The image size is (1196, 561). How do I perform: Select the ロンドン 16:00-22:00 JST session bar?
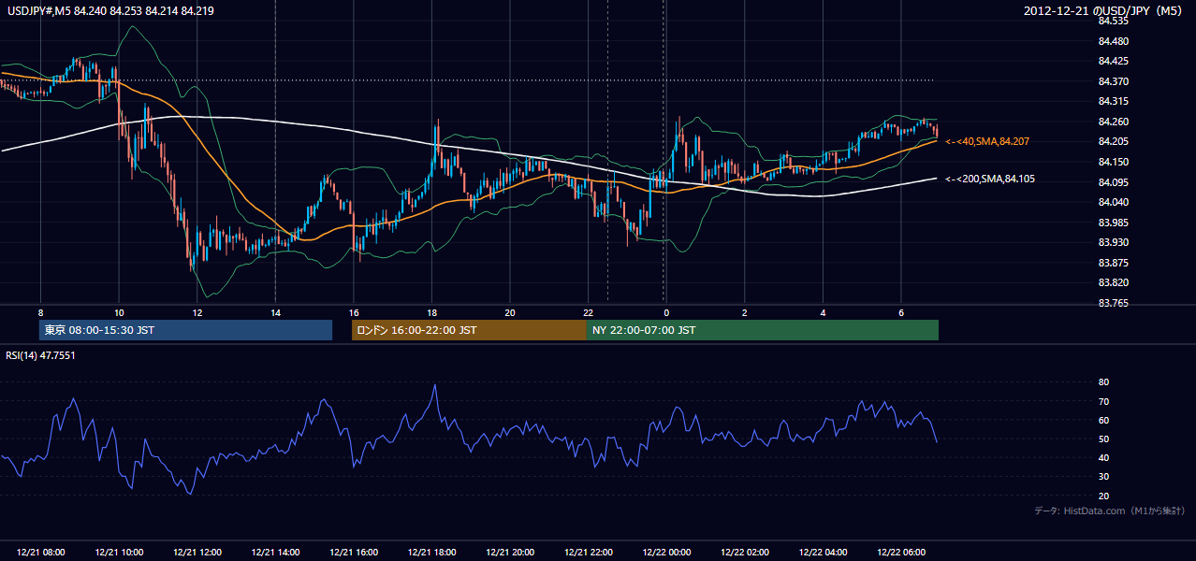coord(469,330)
